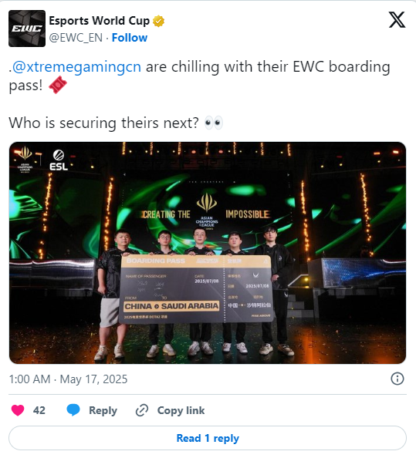Click the copy link chain icon
The width and height of the screenshot is (416, 458).
pyautogui.click(x=142, y=410)
